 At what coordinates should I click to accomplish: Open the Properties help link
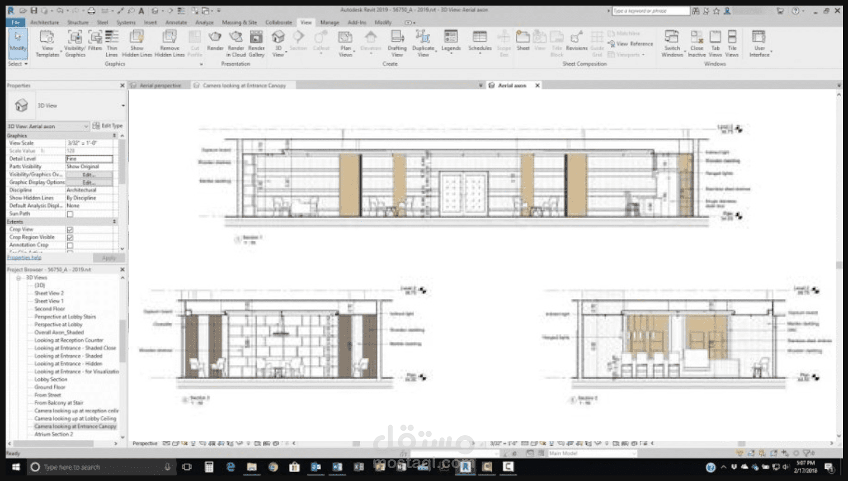pos(24,258)
